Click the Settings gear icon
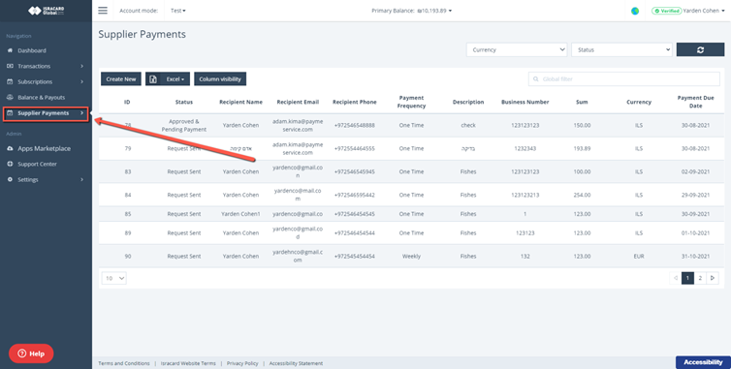 (x=11, y=179)
